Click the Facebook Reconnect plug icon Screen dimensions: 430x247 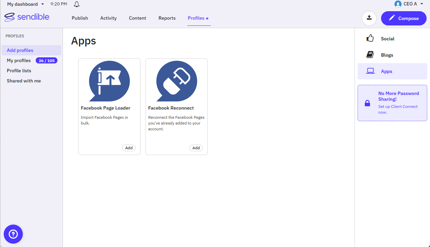point(176,81)
